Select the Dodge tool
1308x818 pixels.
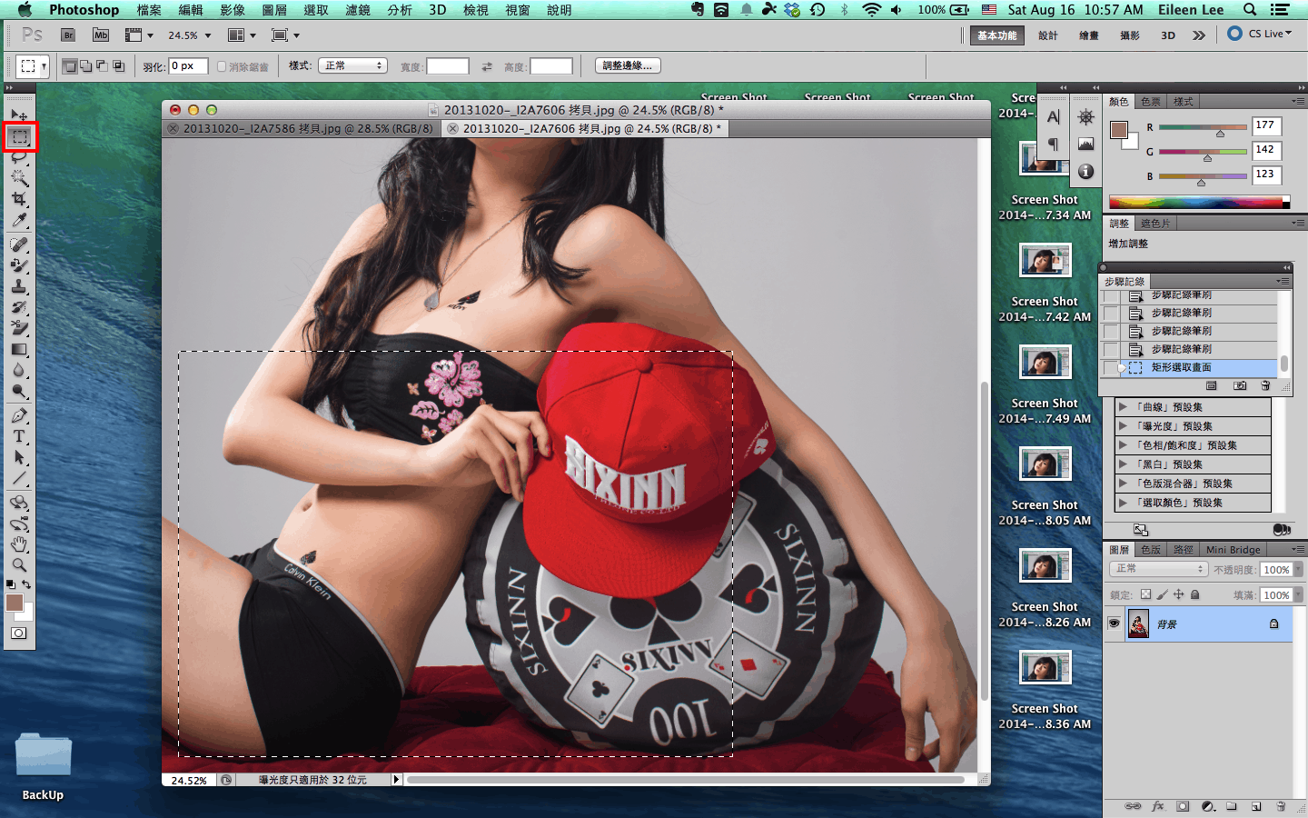click(19, 391)
